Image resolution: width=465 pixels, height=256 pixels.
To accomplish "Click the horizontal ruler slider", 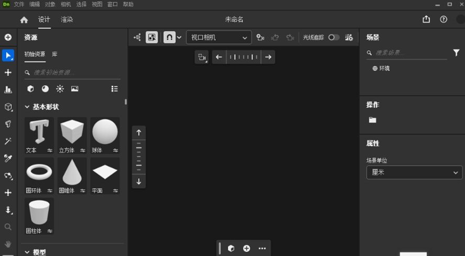I will tap(243, 57).
